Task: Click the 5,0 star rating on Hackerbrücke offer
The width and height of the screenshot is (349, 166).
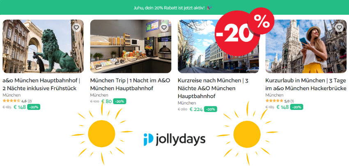Action: 280,101
